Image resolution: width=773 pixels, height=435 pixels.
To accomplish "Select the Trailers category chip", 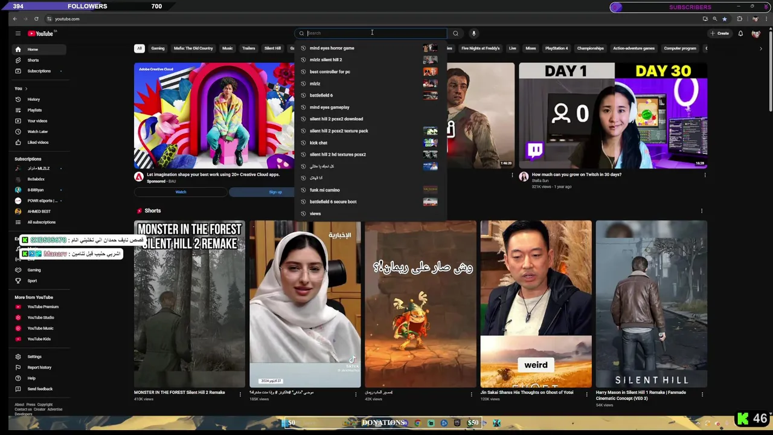I will (248, 48).
